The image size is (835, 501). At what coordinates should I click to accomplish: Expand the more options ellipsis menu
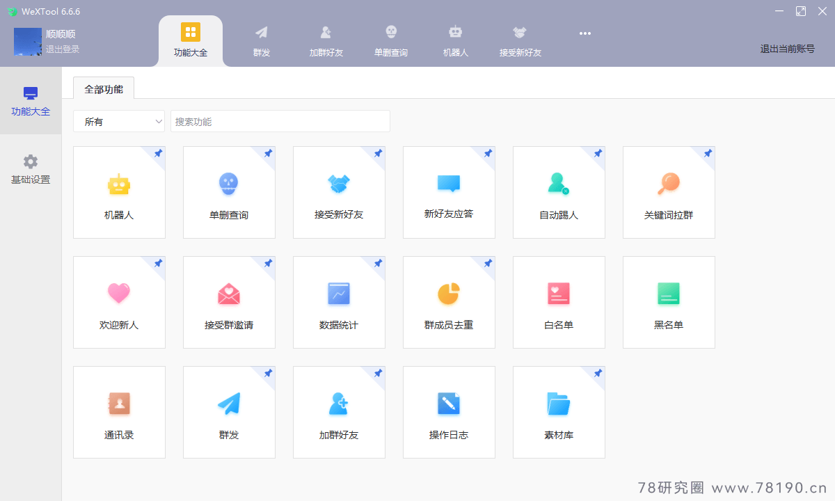584,33
